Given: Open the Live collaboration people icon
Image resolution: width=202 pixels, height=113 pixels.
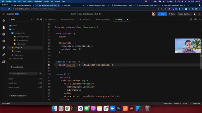Looking at the screenshot, I should (3, 62).
